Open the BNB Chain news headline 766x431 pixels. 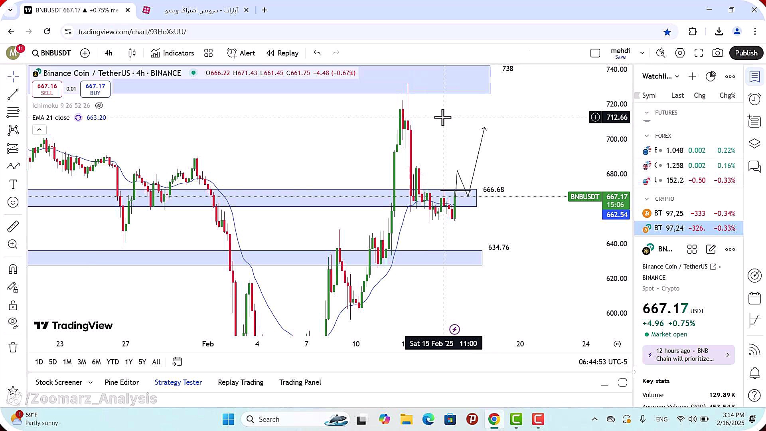(689, 355)
